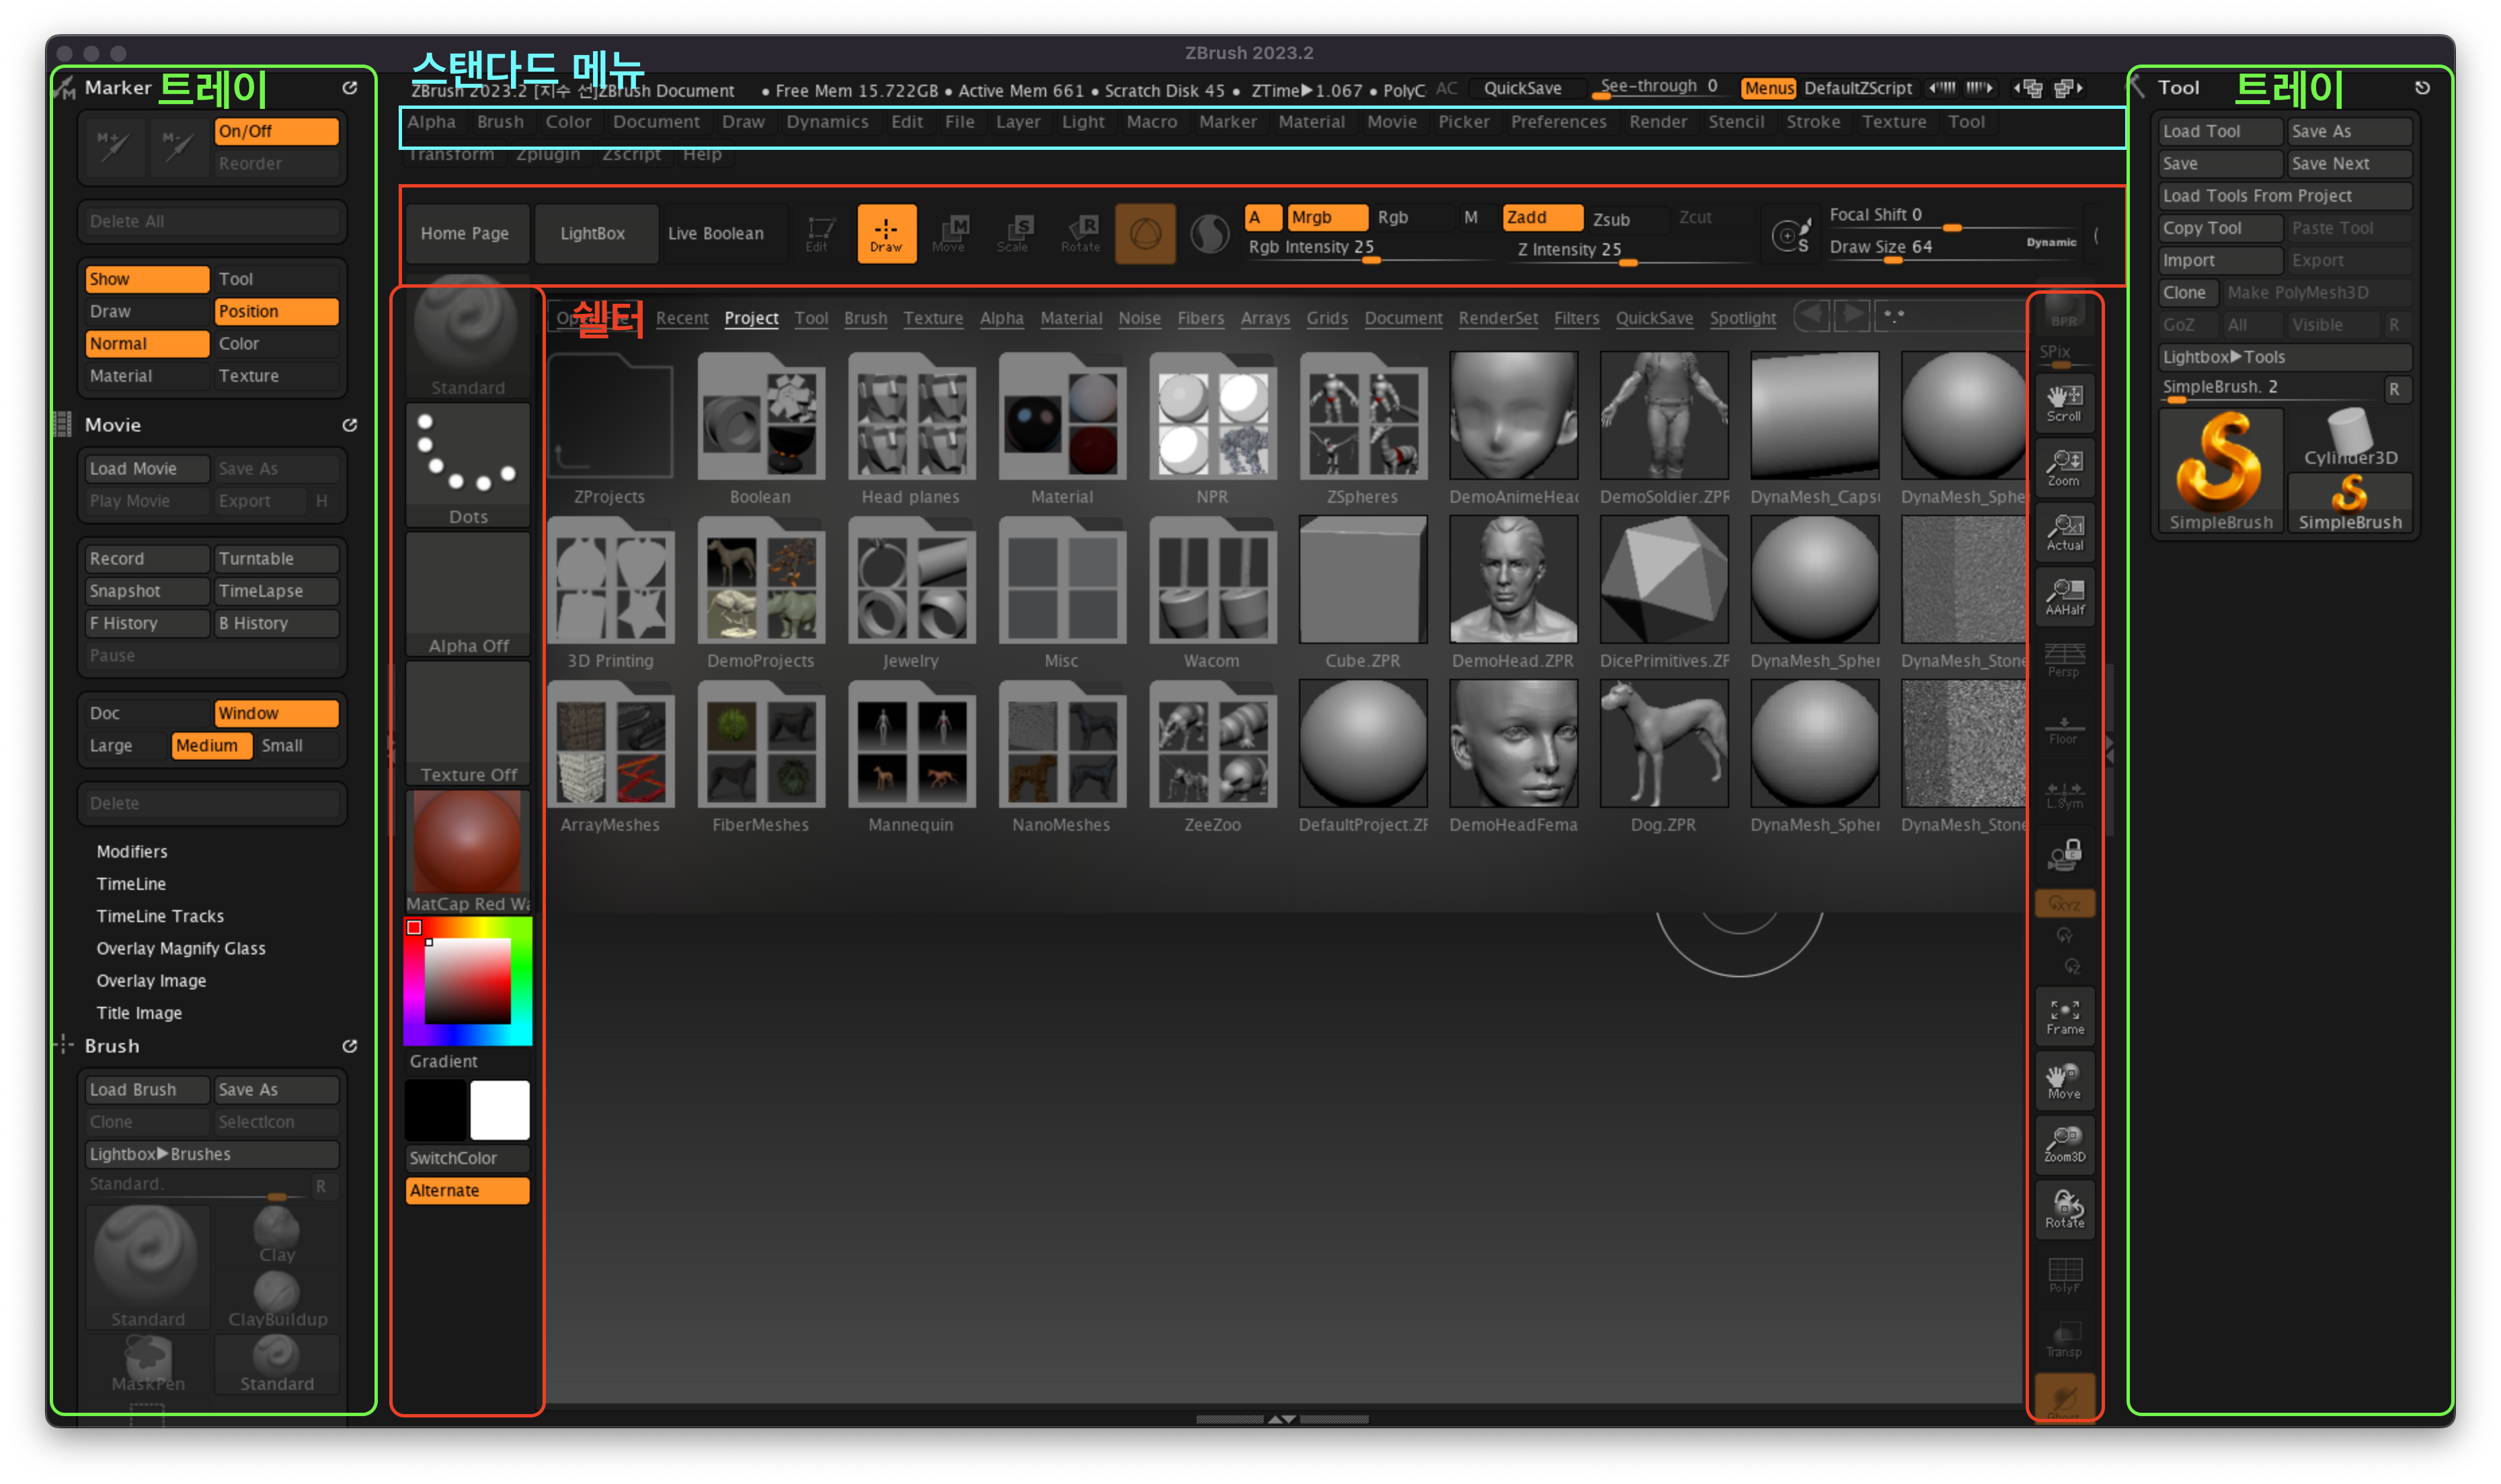
Task: Open the Overlay Image section
Action: click(151, 980)
